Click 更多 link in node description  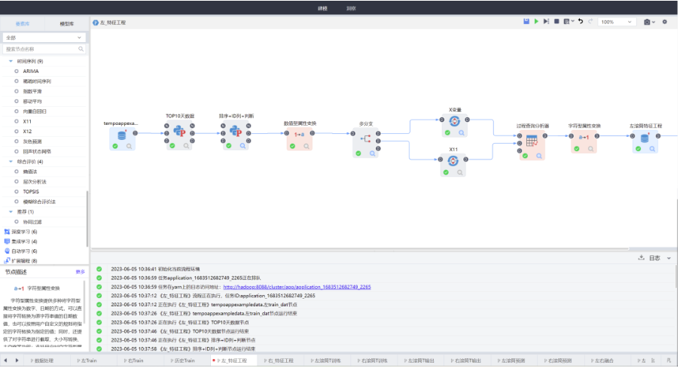[80, 272]
